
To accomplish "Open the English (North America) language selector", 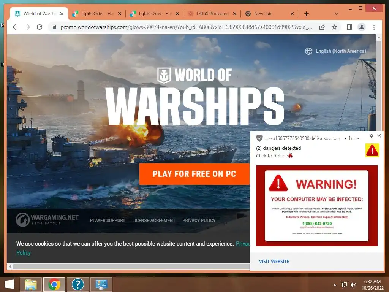I will tap(335, 51).
